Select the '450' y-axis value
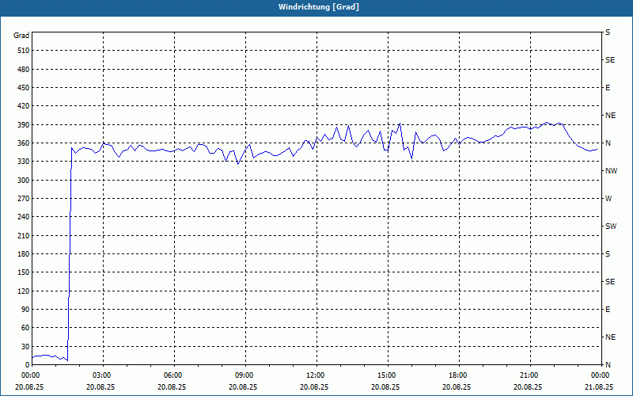This screenshot has height=396, width=633. tap(24, 88)
